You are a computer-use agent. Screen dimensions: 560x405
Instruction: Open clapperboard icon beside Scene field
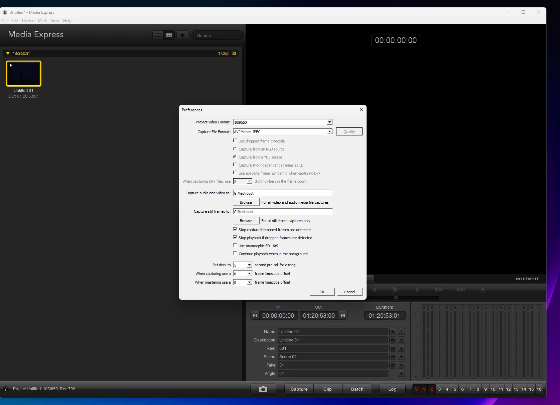click(393, 357)
